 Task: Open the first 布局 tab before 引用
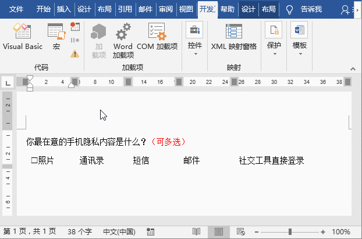[104, 9]
